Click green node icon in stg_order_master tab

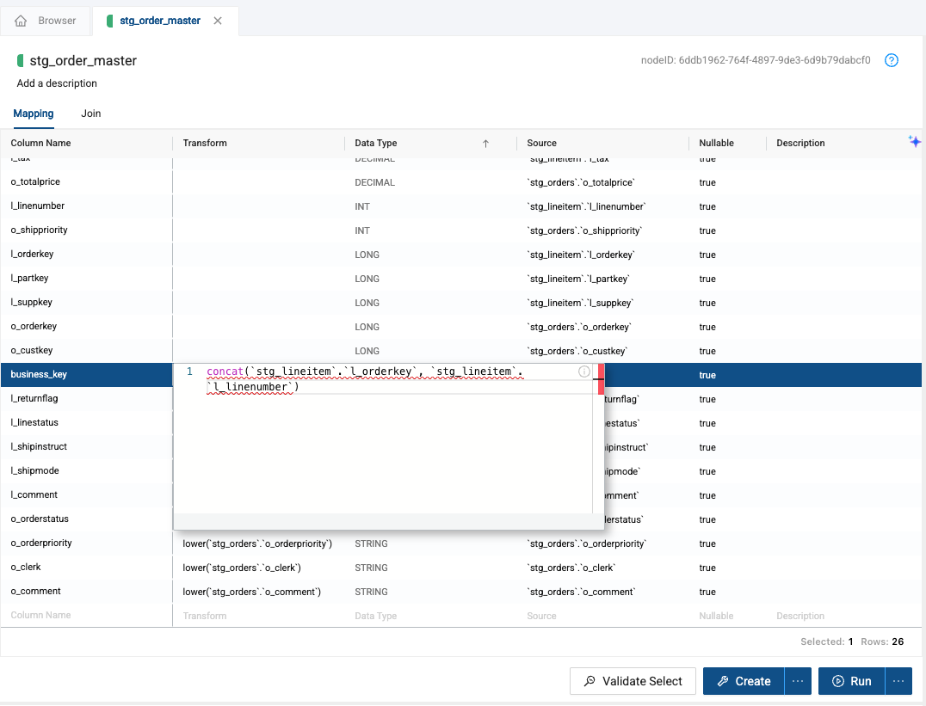pyautogui.click(x=110, y=21)
